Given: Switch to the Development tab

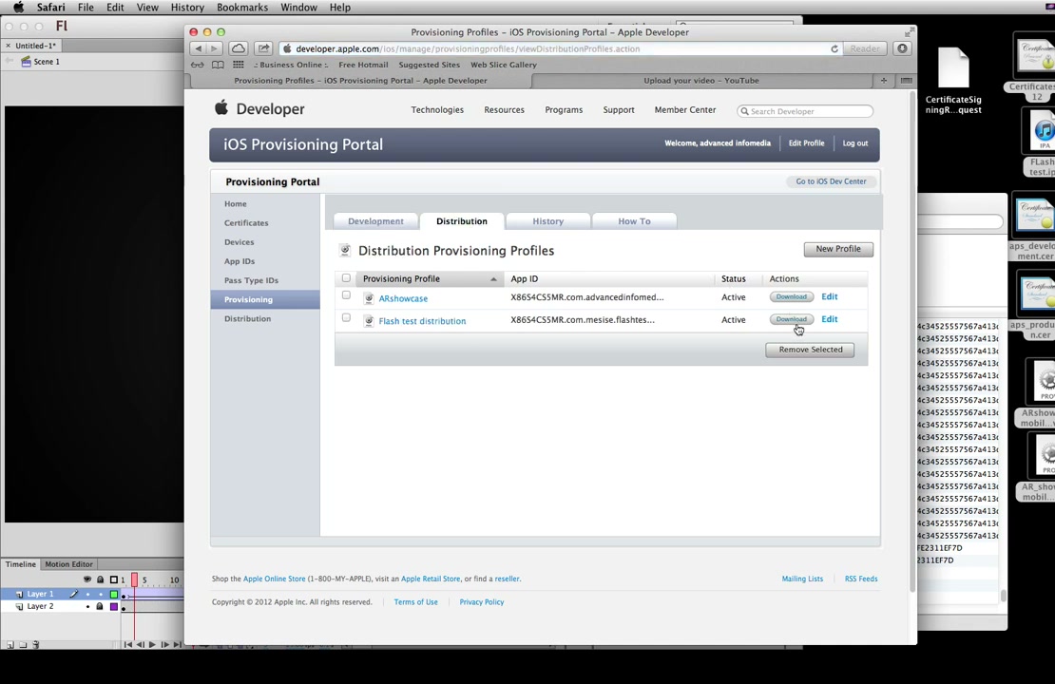Looking at the screenshot, I should click(375, 221).
